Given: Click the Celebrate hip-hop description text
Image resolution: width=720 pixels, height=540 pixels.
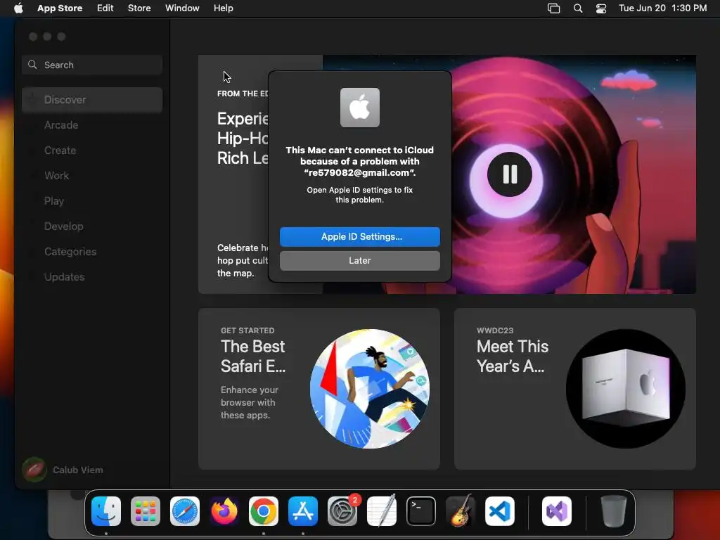Looking at the screenshot, I should pos(243,260).
